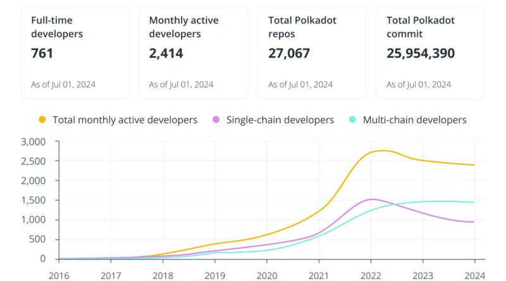This screenshot has width=506, height=281.
Task: Click the 2016 x-axis label
Action: pyautogui.click(x=59, y=276)
